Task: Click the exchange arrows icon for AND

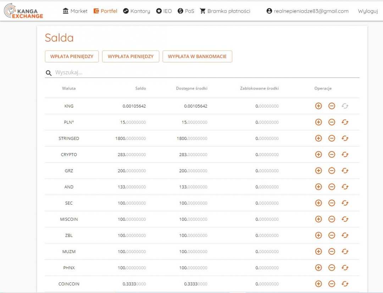Action: (345, 187)
